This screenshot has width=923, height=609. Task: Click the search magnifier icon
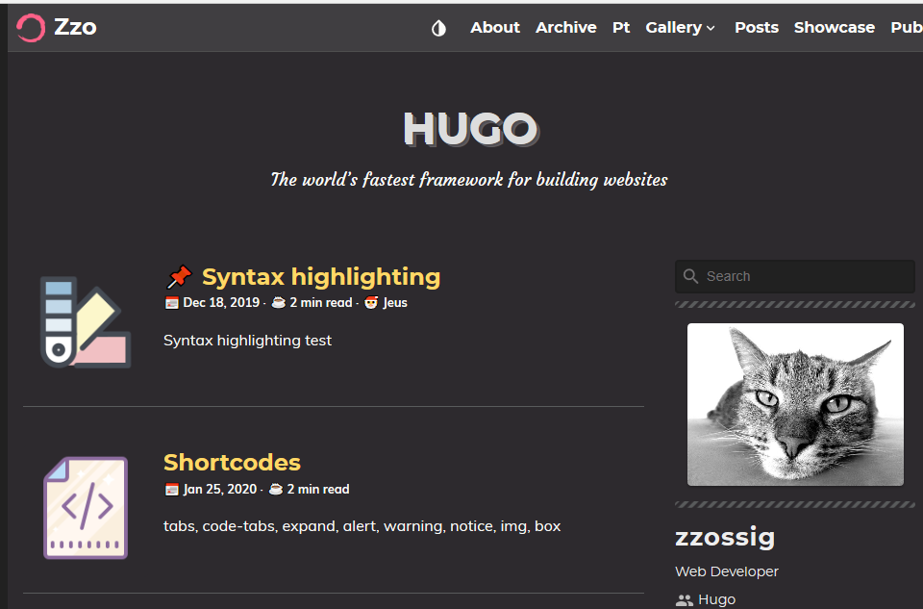pyautogui.click(x=690, y=277)
